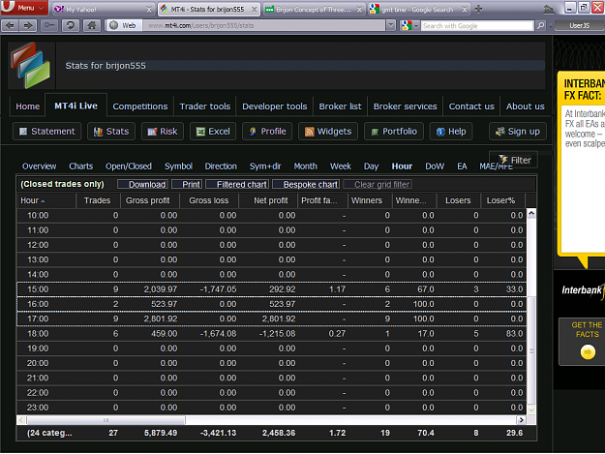The width and height of the screenshot is (605, 454).
Task: Open the Developer tools navigation item
Action: tap(274, 106)
